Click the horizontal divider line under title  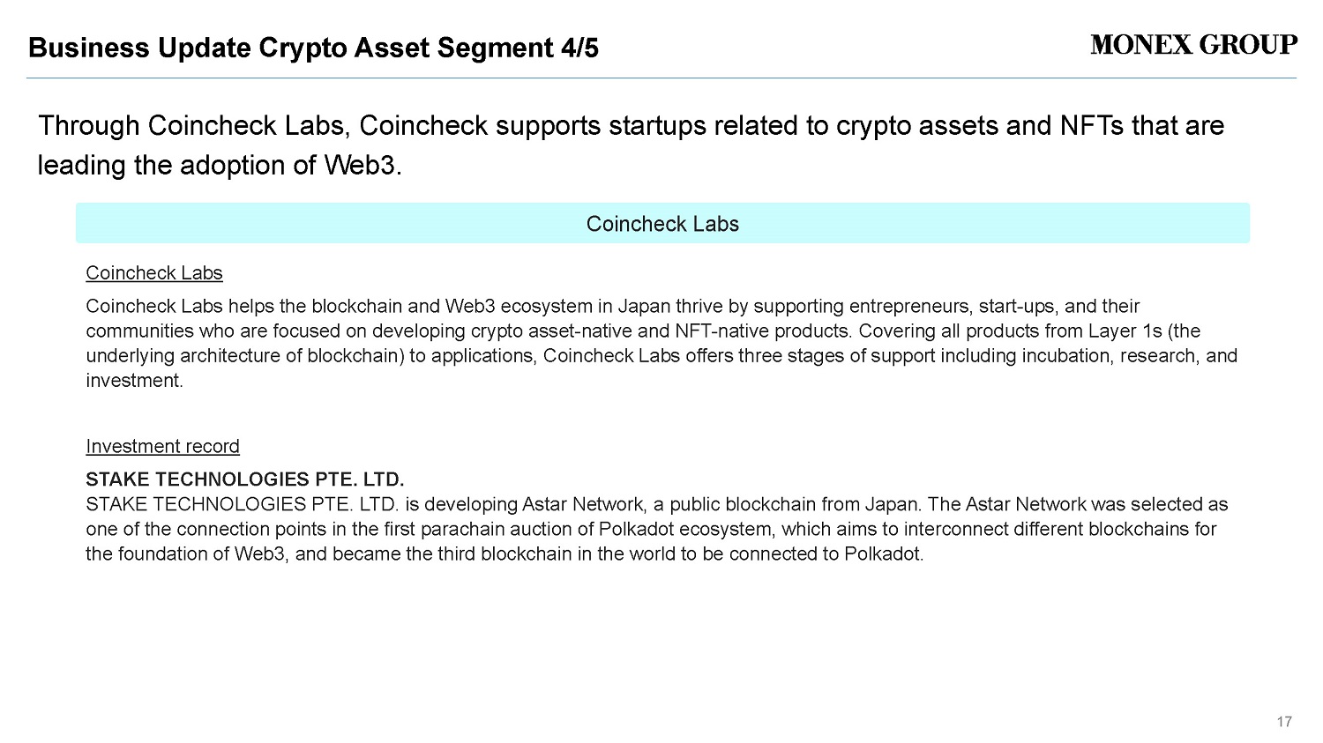click(661, 78)
